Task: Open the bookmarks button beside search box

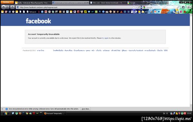Action: click(x=183, y=7)
